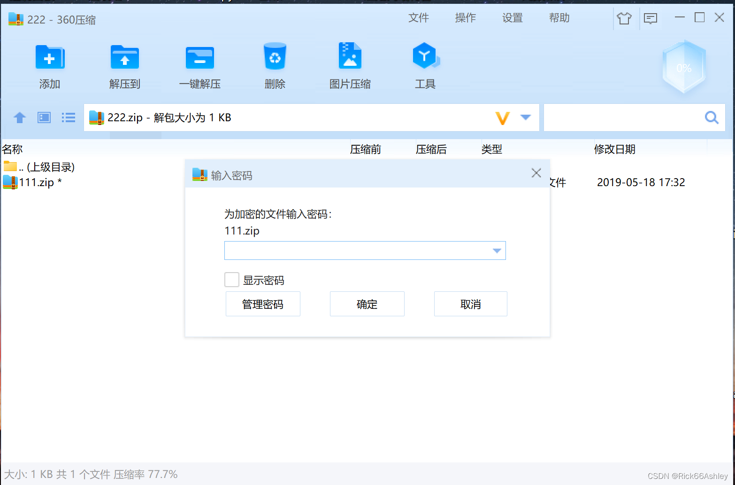Open the 设置 menu

click(513, 18)
